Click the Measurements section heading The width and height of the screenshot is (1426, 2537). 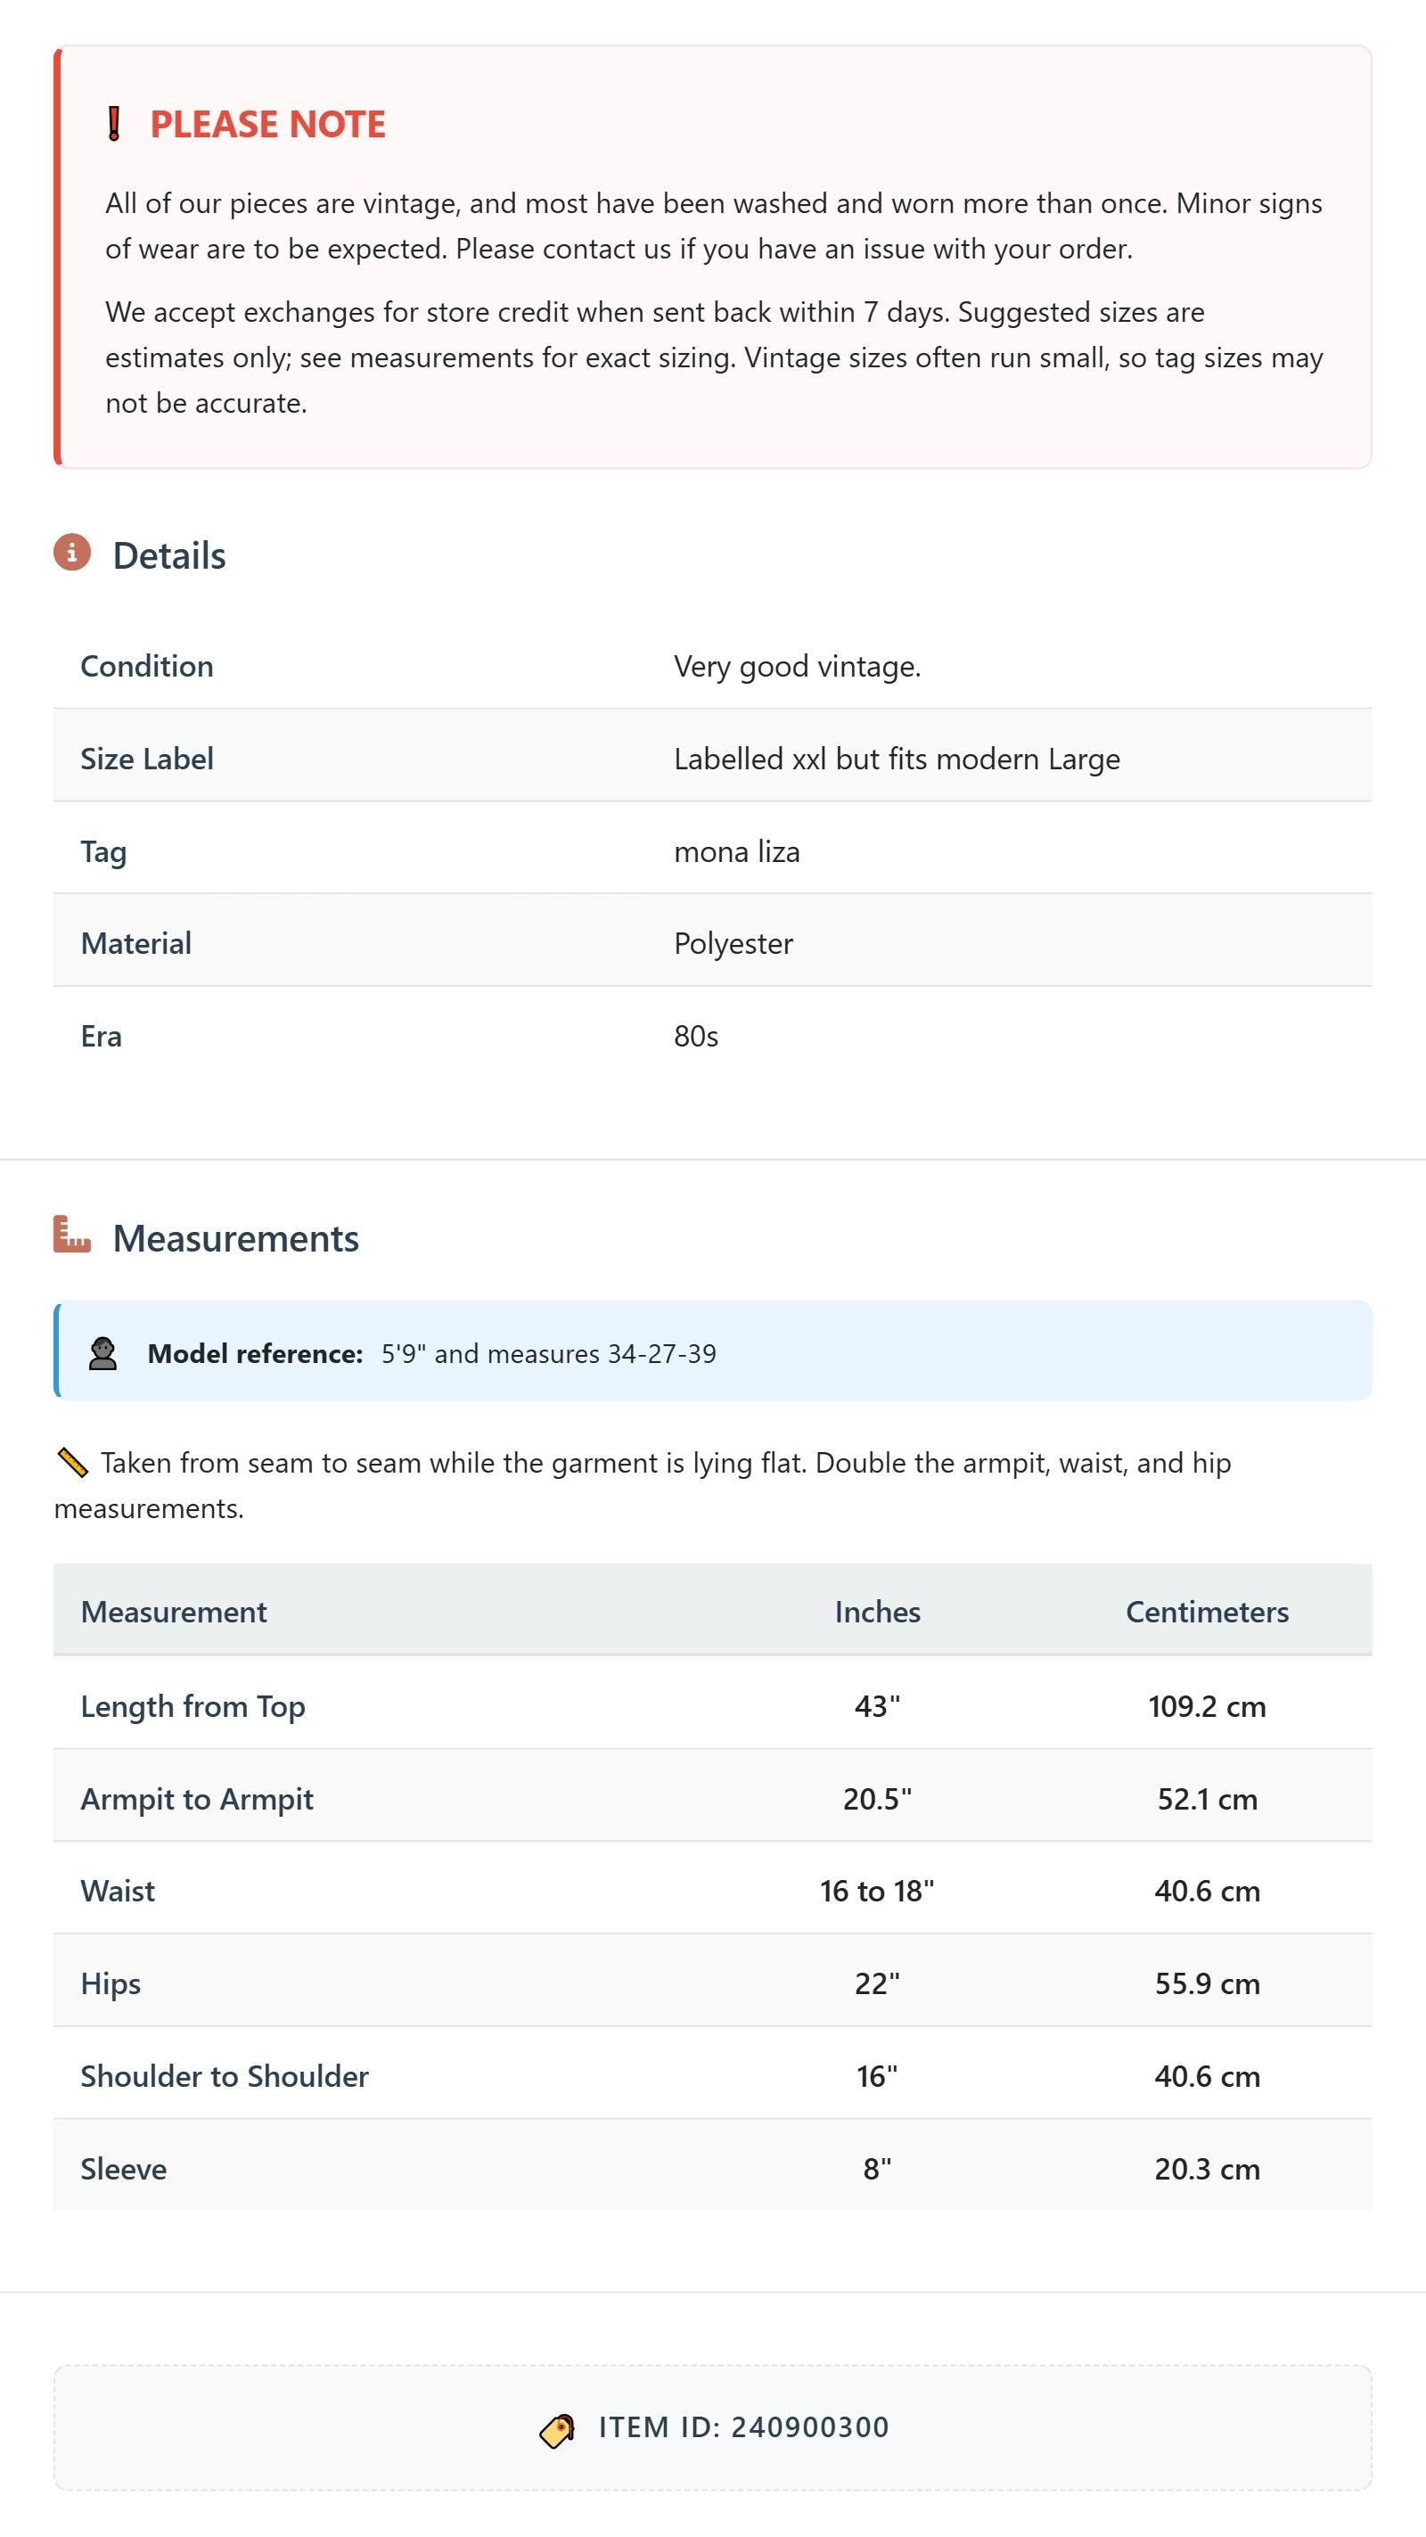click(235, 1238)
